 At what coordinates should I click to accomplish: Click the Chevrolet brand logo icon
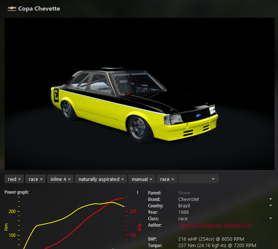[x=12, y=9]
